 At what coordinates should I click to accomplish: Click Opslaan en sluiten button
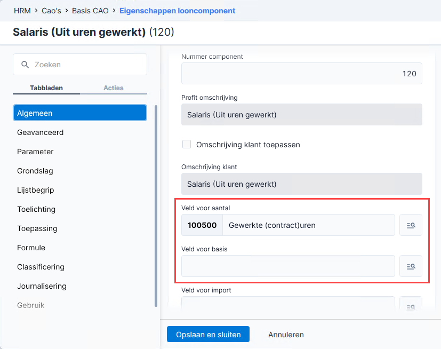[x=208, y=335]
